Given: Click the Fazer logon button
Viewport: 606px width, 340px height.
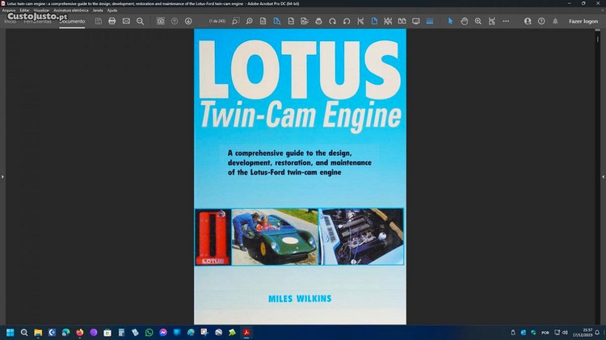Looking at the screenshot, I should tap(583, 21).
